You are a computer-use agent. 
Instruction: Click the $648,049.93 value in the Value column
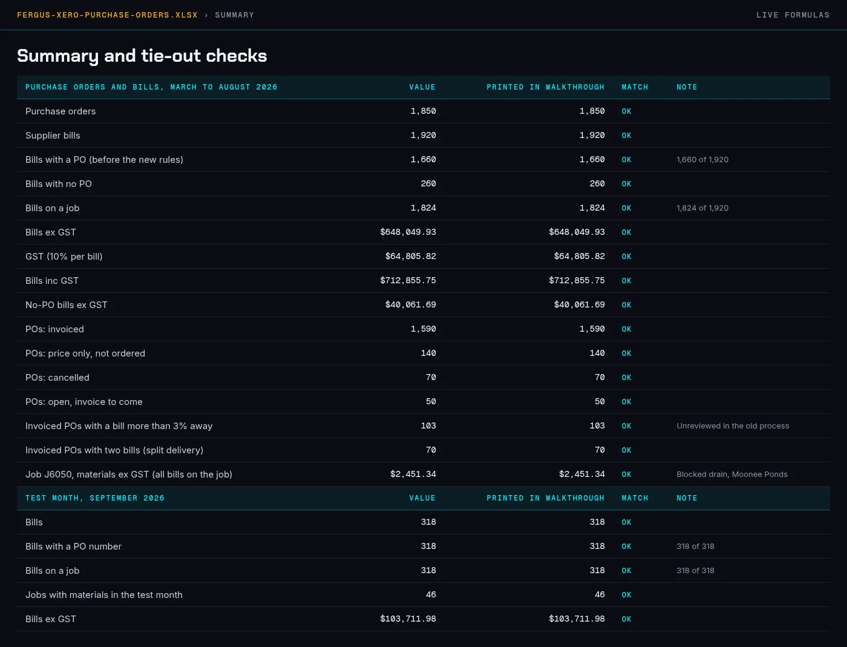coord(408,232)
